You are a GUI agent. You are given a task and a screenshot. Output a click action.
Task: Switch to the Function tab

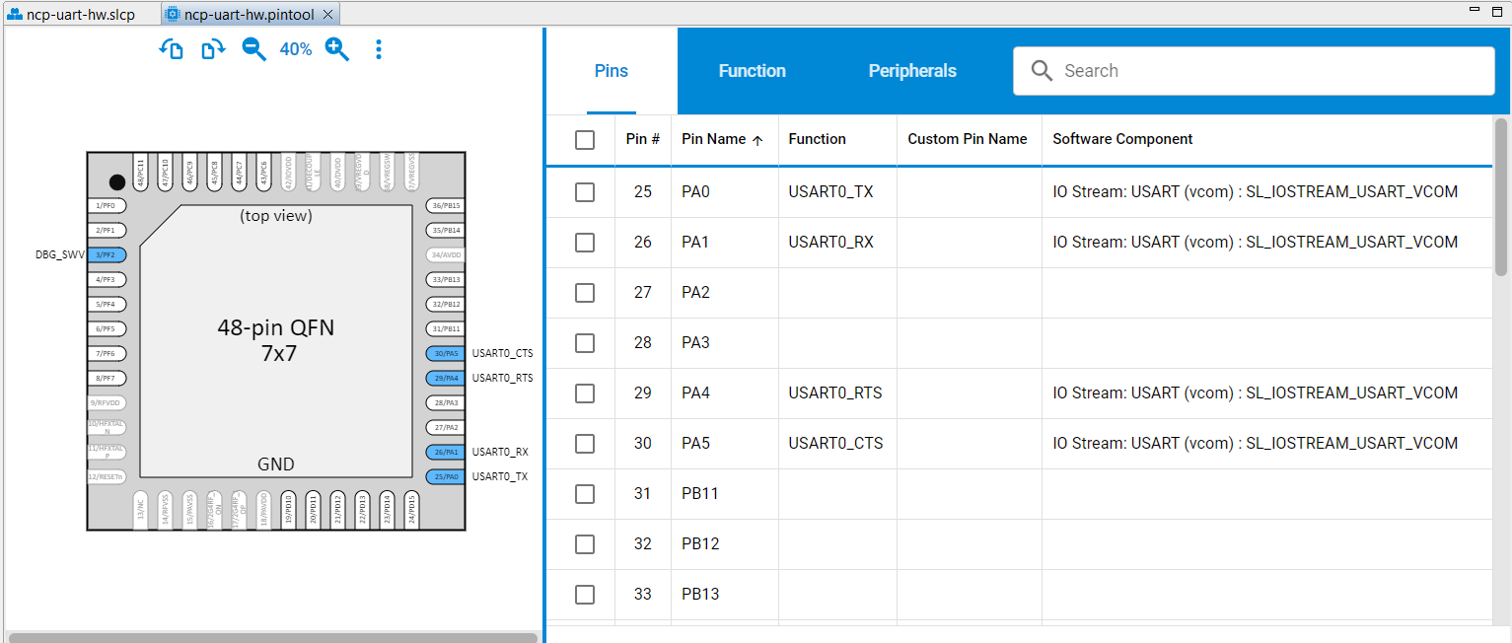(x=752, y=71)
